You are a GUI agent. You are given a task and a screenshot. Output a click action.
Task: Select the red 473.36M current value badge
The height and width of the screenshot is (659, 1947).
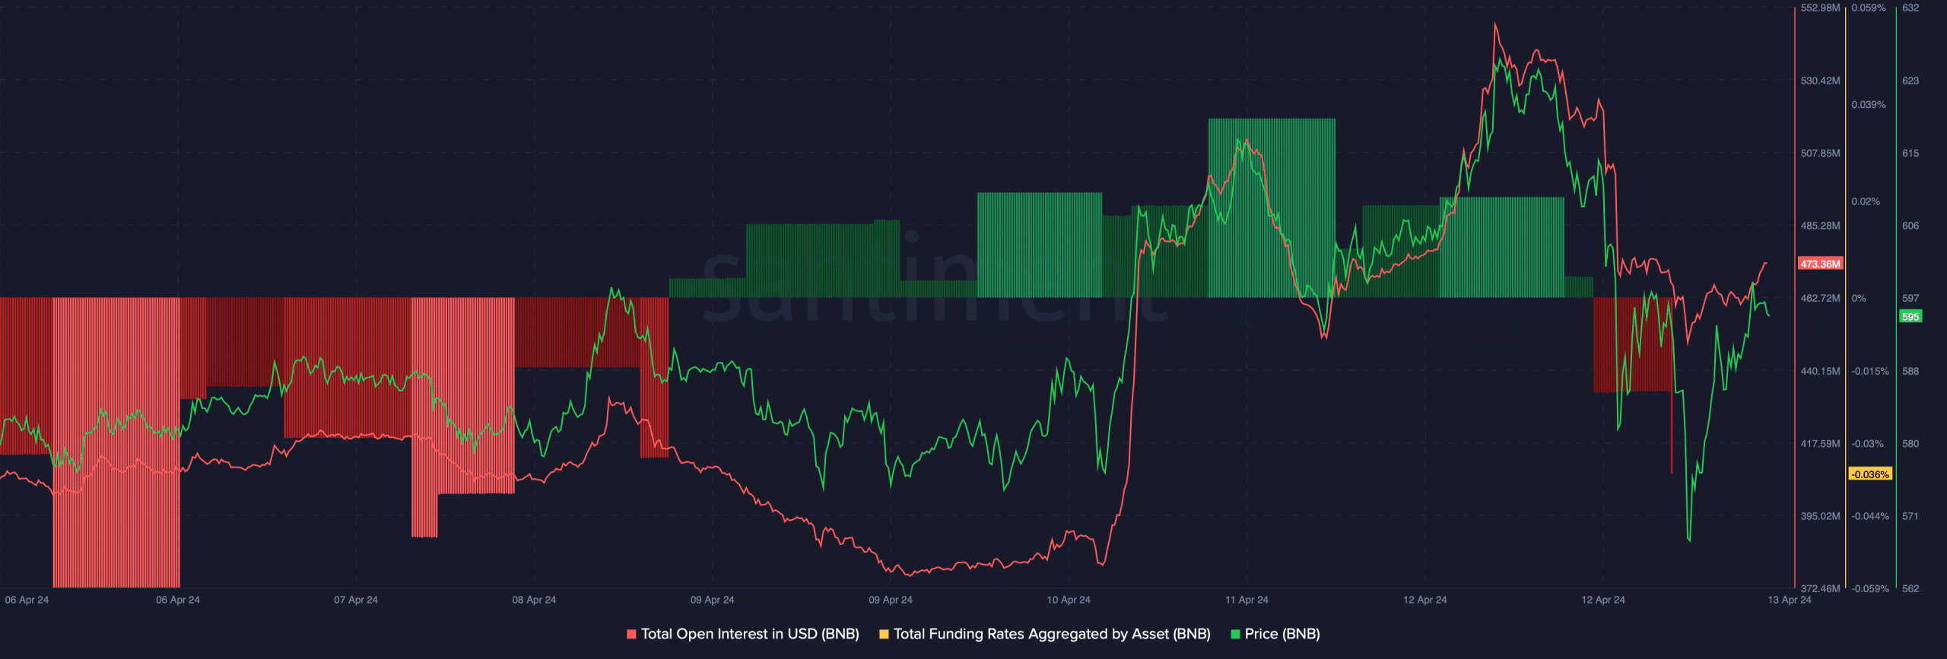(1820, 264)
